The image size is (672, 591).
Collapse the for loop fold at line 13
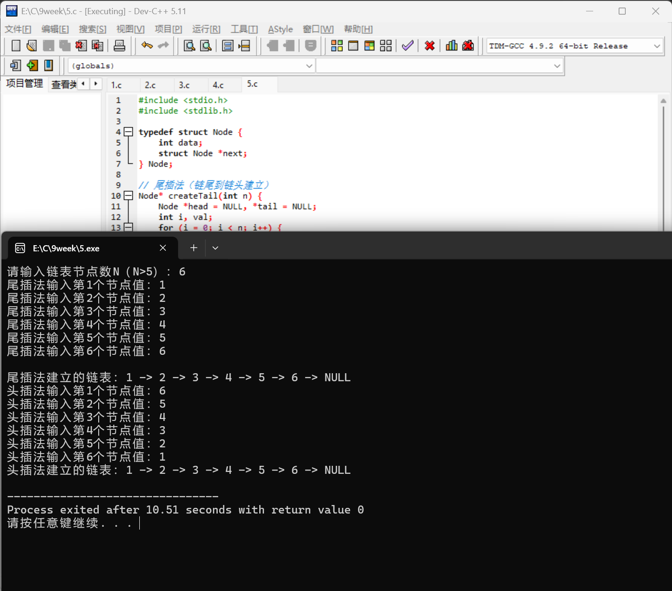coord(128,227)
